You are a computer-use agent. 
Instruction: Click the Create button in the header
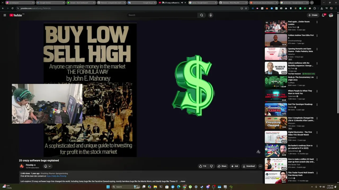click(313, 15)
